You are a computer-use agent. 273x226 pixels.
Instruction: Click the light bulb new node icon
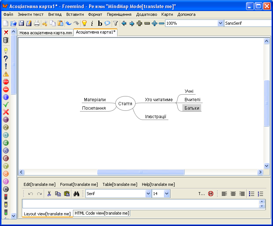click(x=84, y=23)
